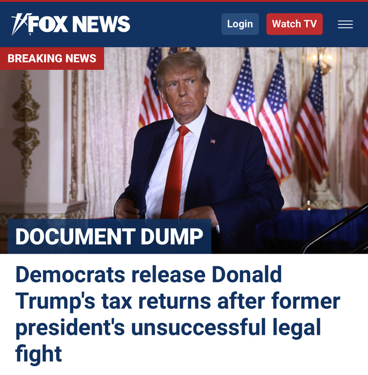Open the Democrats release Trump's tax returns headline
Image resolution: width=368 pixels, height=375 pixels.
click(177, 314)
